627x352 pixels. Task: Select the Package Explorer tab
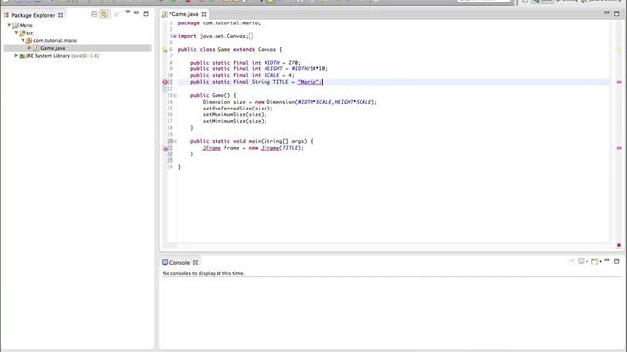point(32,15)
